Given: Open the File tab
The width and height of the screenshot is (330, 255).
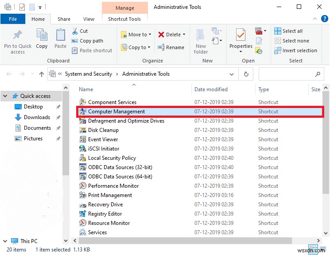Looking at the screenshot, I should [13, 19].
